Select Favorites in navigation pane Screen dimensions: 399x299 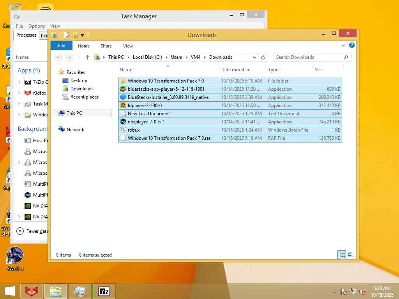tap(76, 72)
